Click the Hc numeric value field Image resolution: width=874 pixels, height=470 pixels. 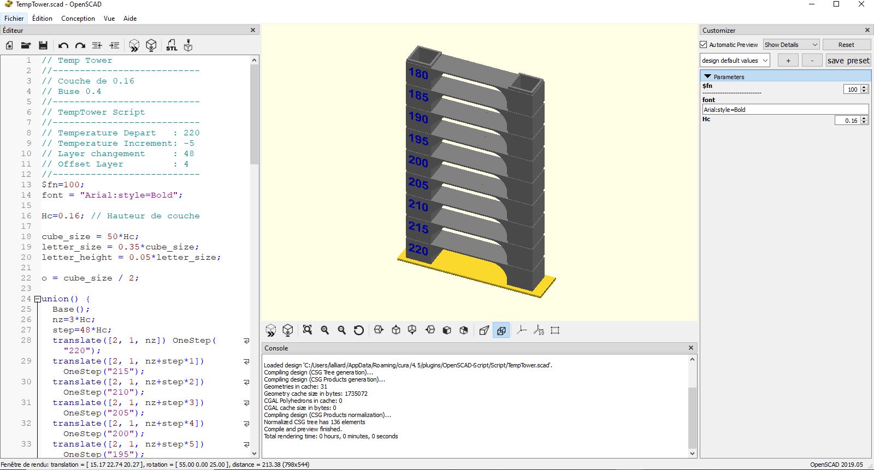point(848,121)
